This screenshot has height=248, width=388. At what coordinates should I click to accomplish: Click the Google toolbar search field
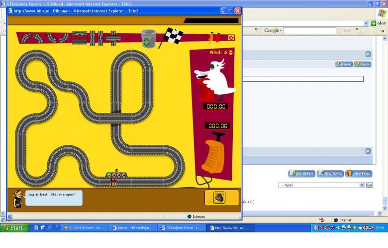click(x=310, y=31)
